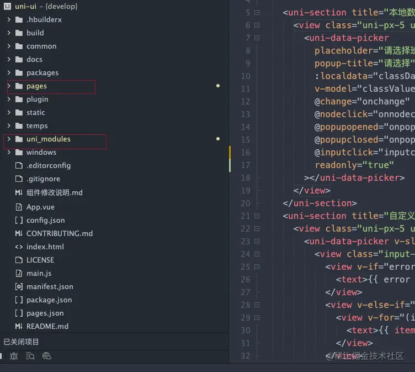
Task: Select the 组件修改说明.md file name
Action: click(x=55, y=192)
